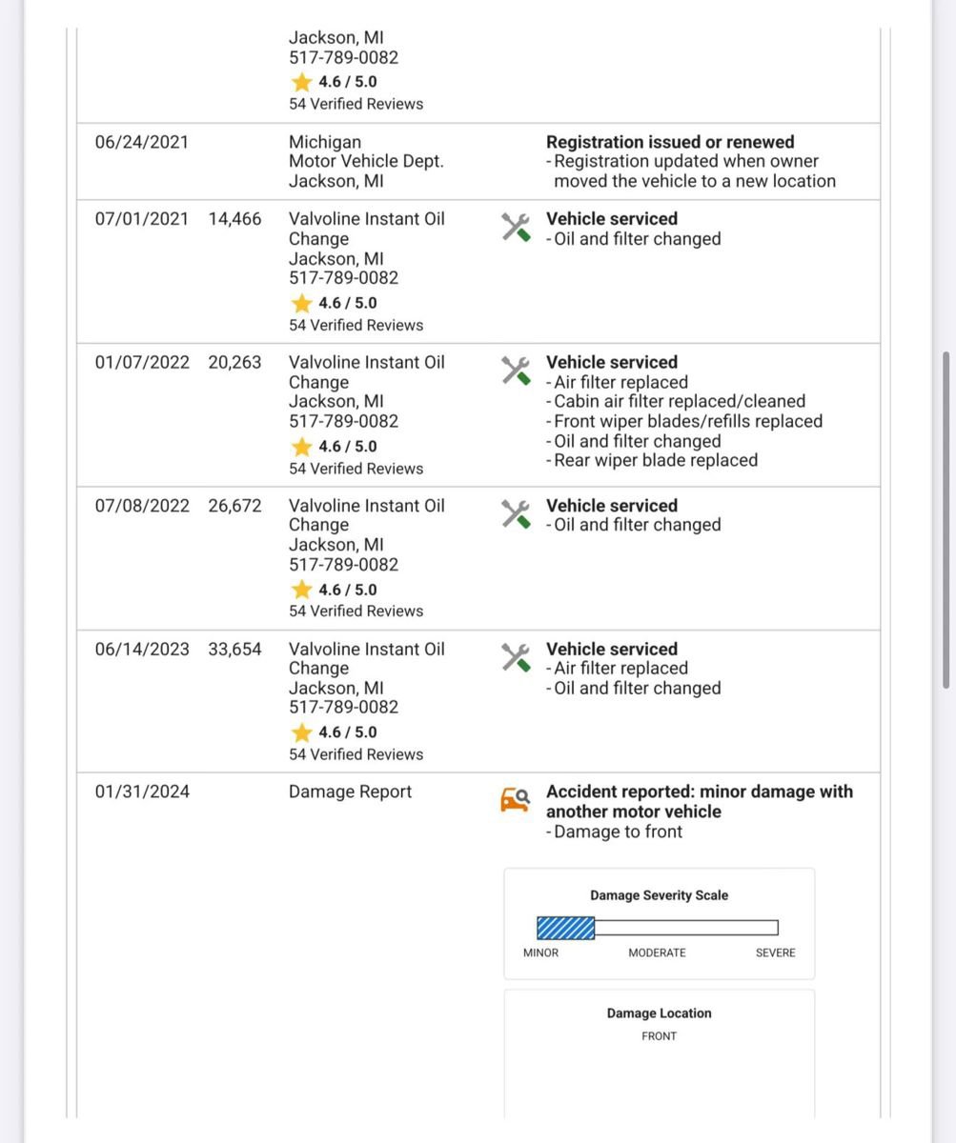Open Valvoline Instant Oil Change link dated 06/14/2023

[x=366, y=658]
